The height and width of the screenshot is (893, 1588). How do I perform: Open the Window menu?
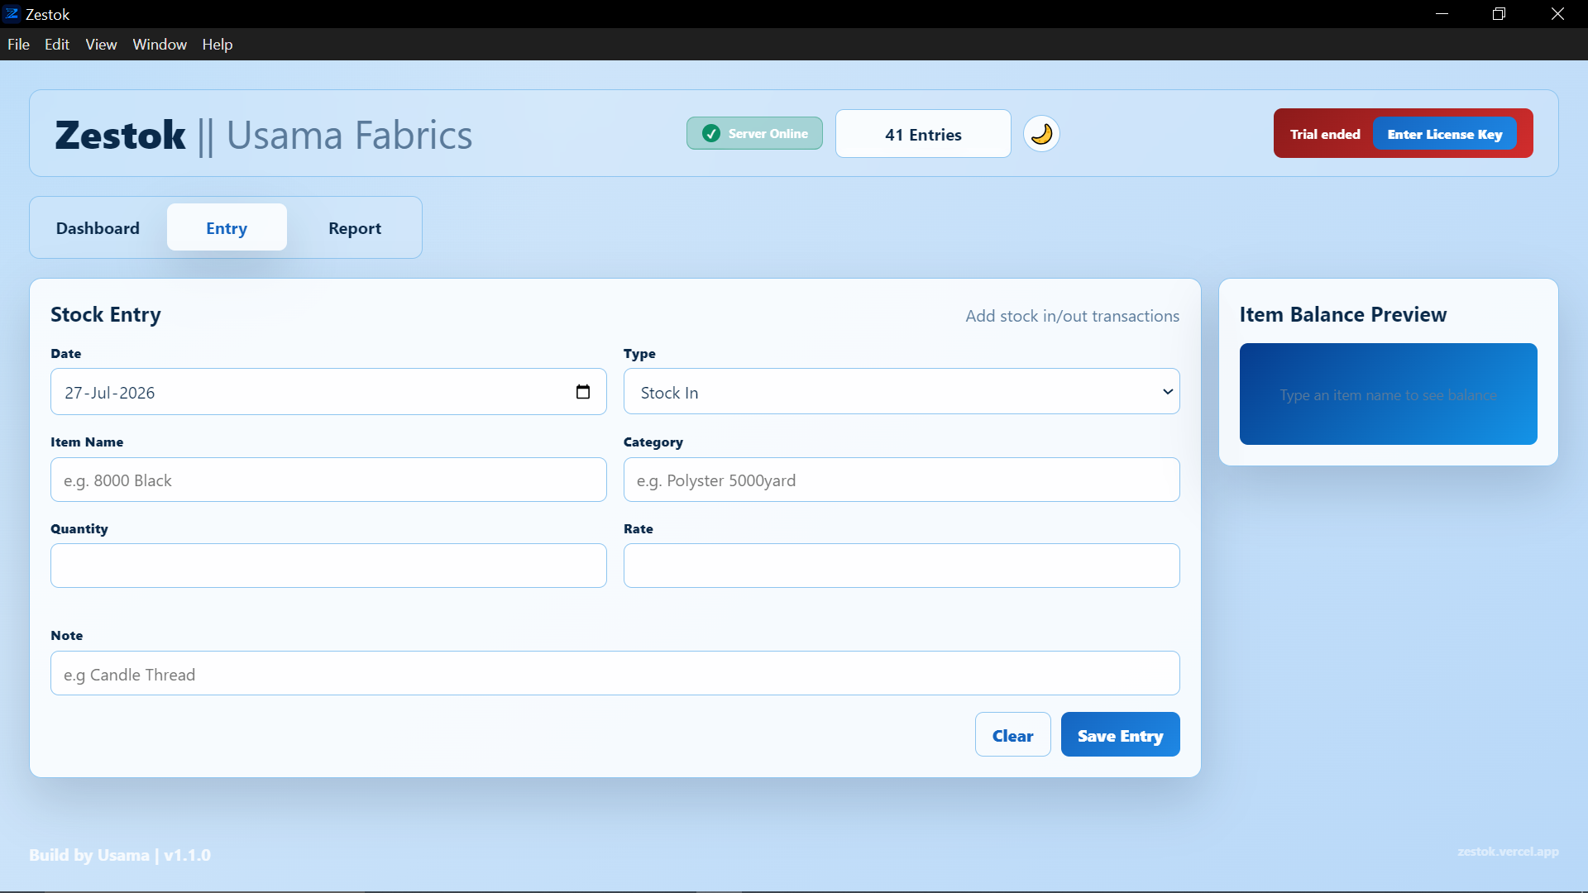[160, 45]
